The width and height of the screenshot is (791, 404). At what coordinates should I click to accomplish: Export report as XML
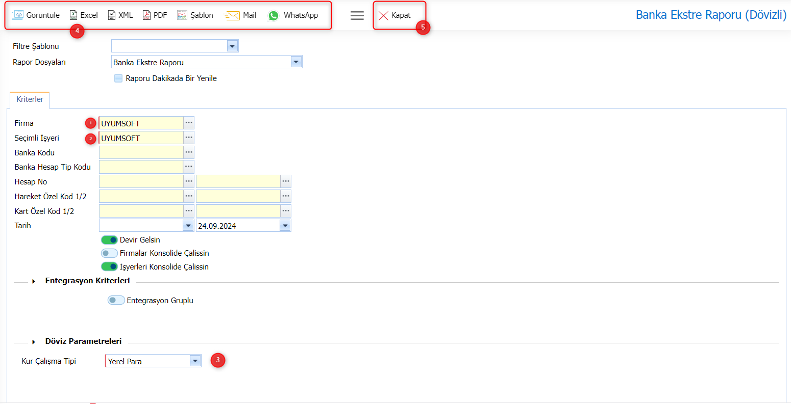pos(120,15)
